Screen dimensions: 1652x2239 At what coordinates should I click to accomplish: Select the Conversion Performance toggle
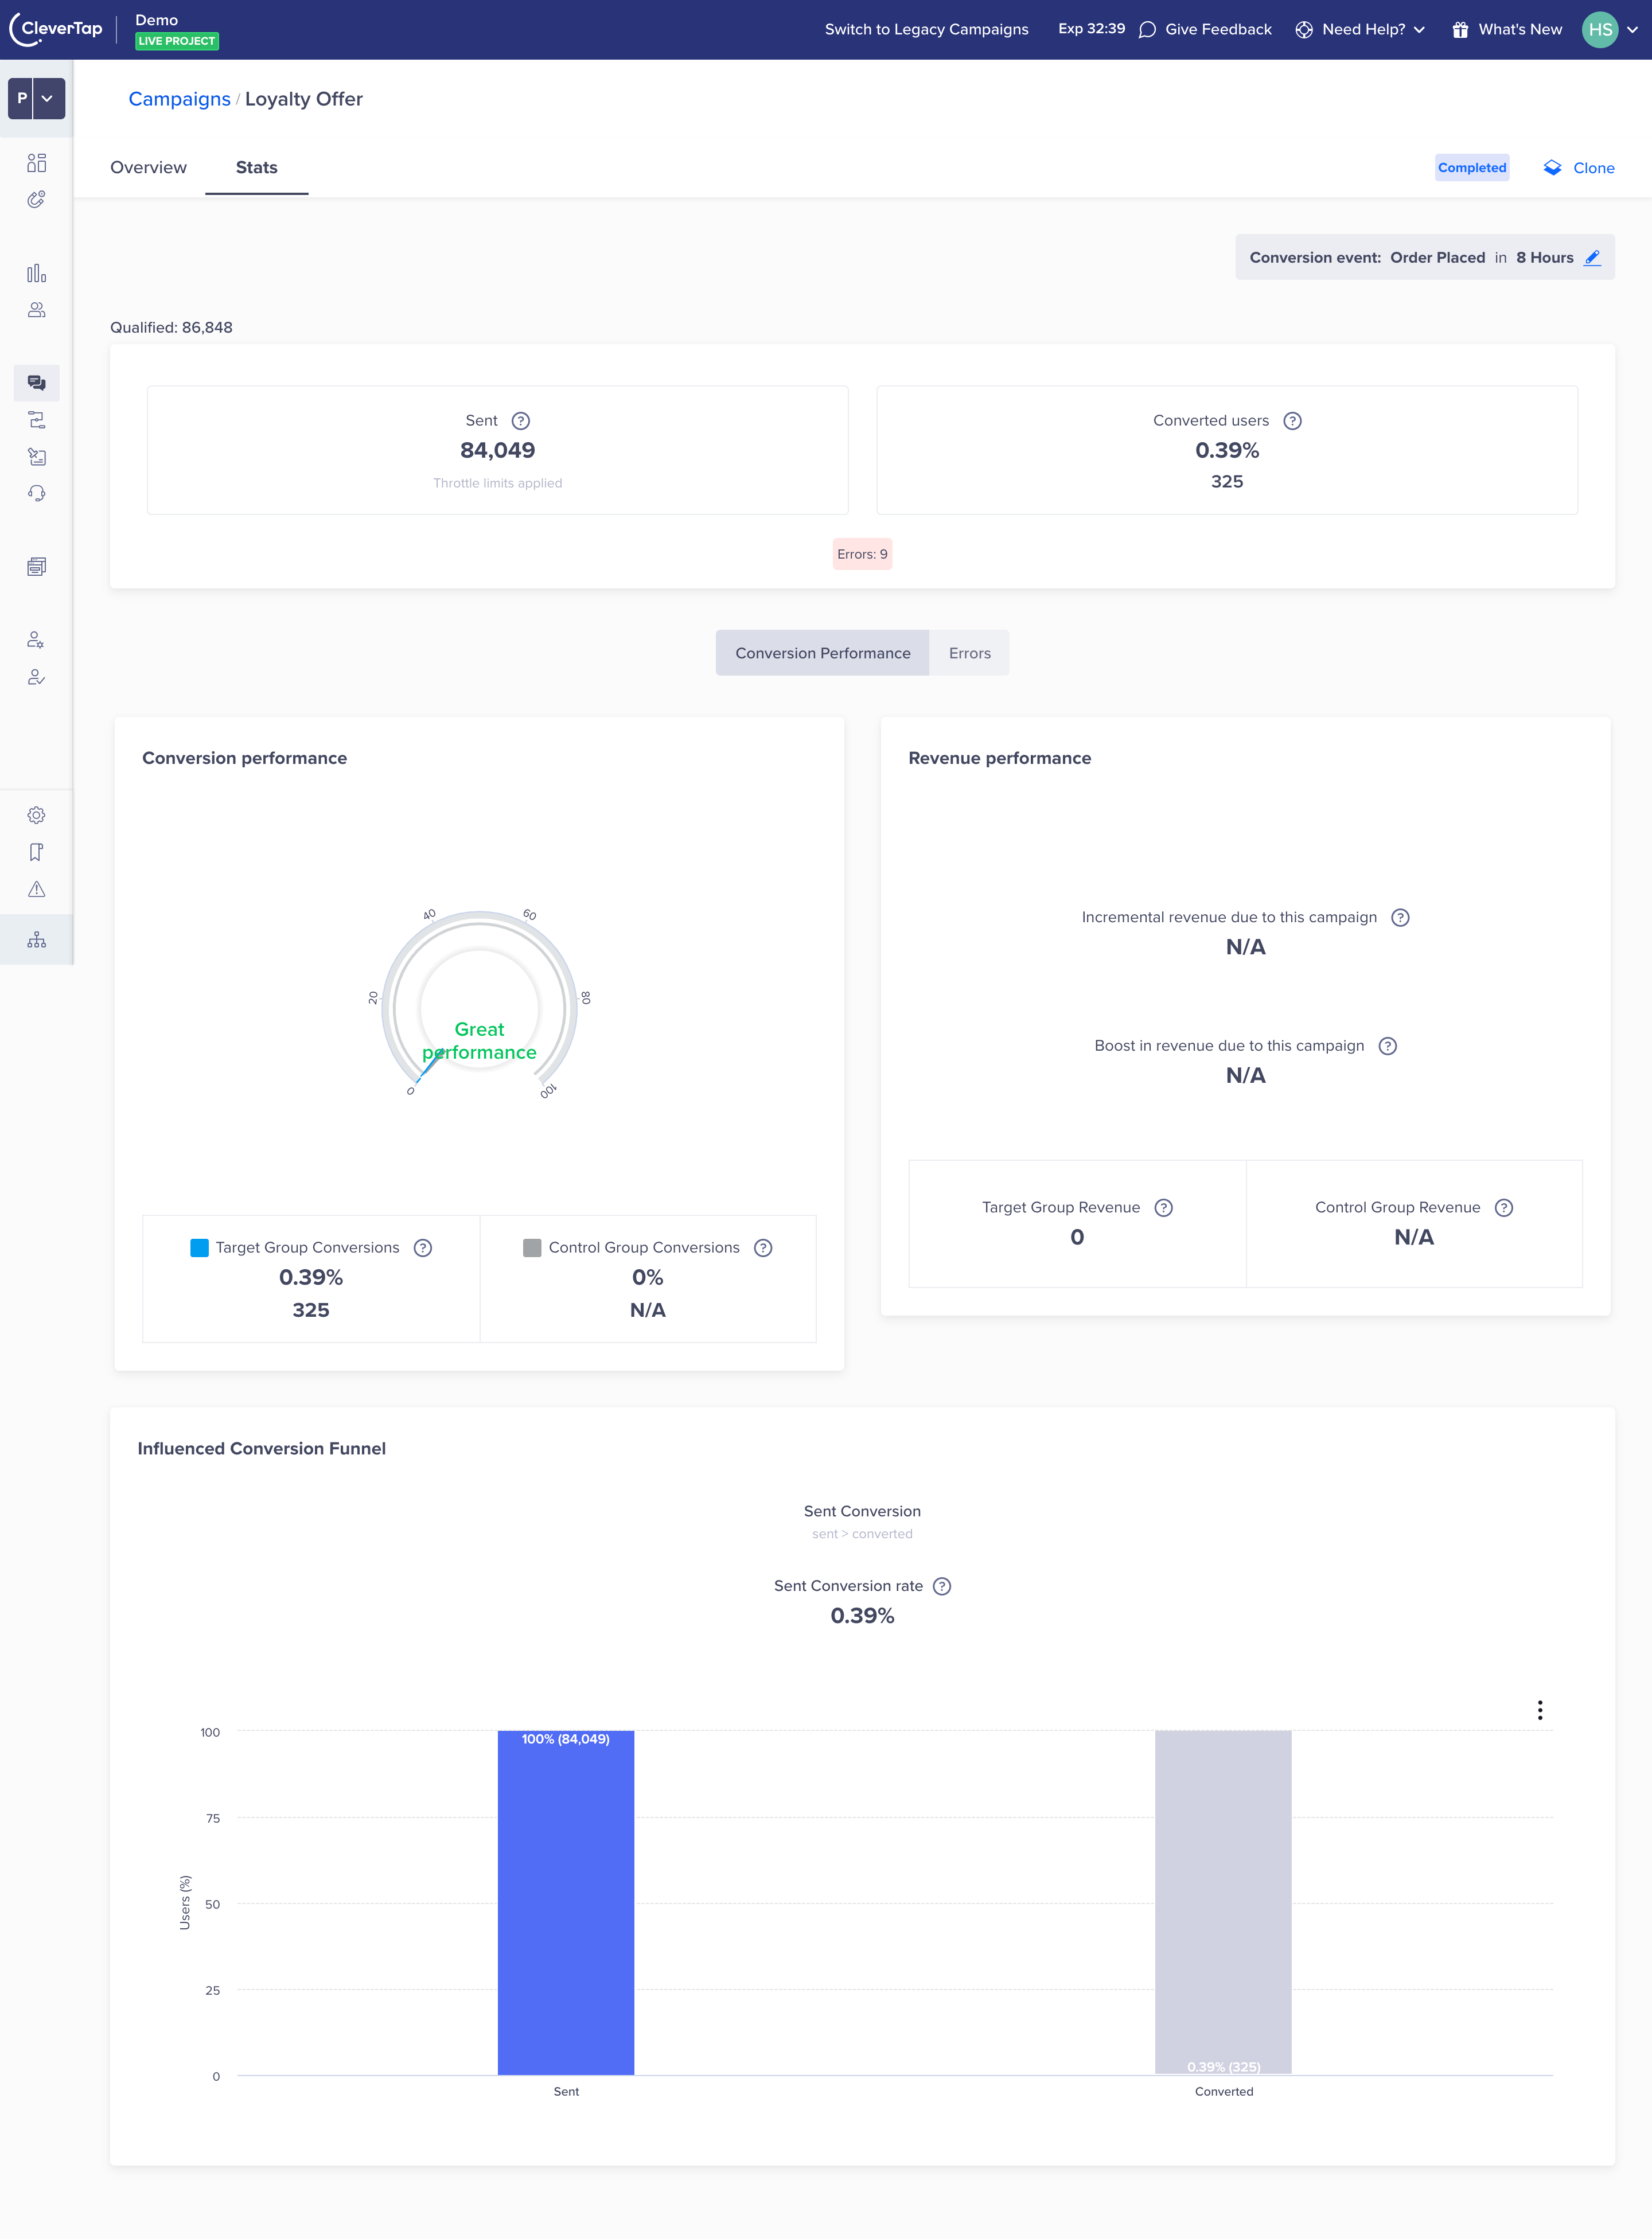(822, 654)
